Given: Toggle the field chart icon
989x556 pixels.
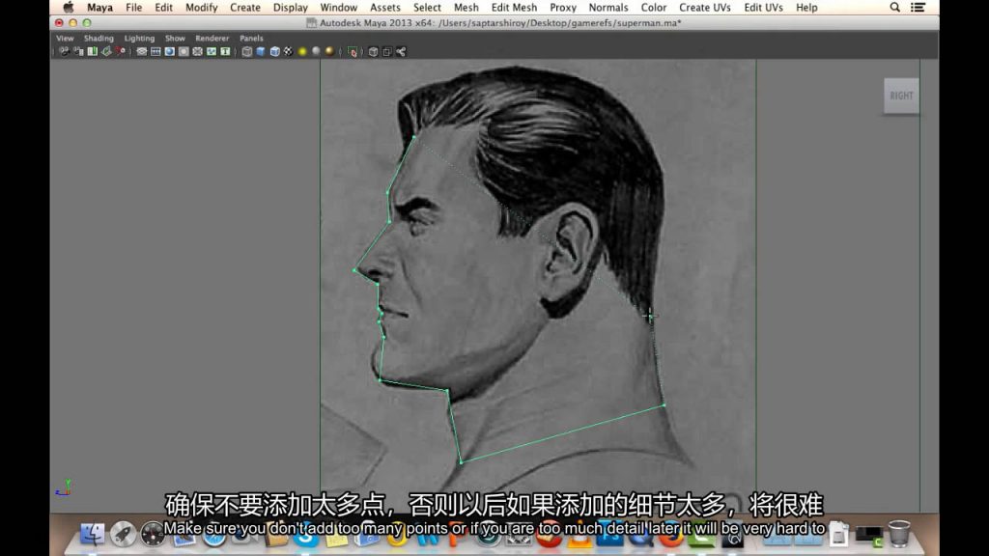Looking at the screenshot, I should coord(197,52).
